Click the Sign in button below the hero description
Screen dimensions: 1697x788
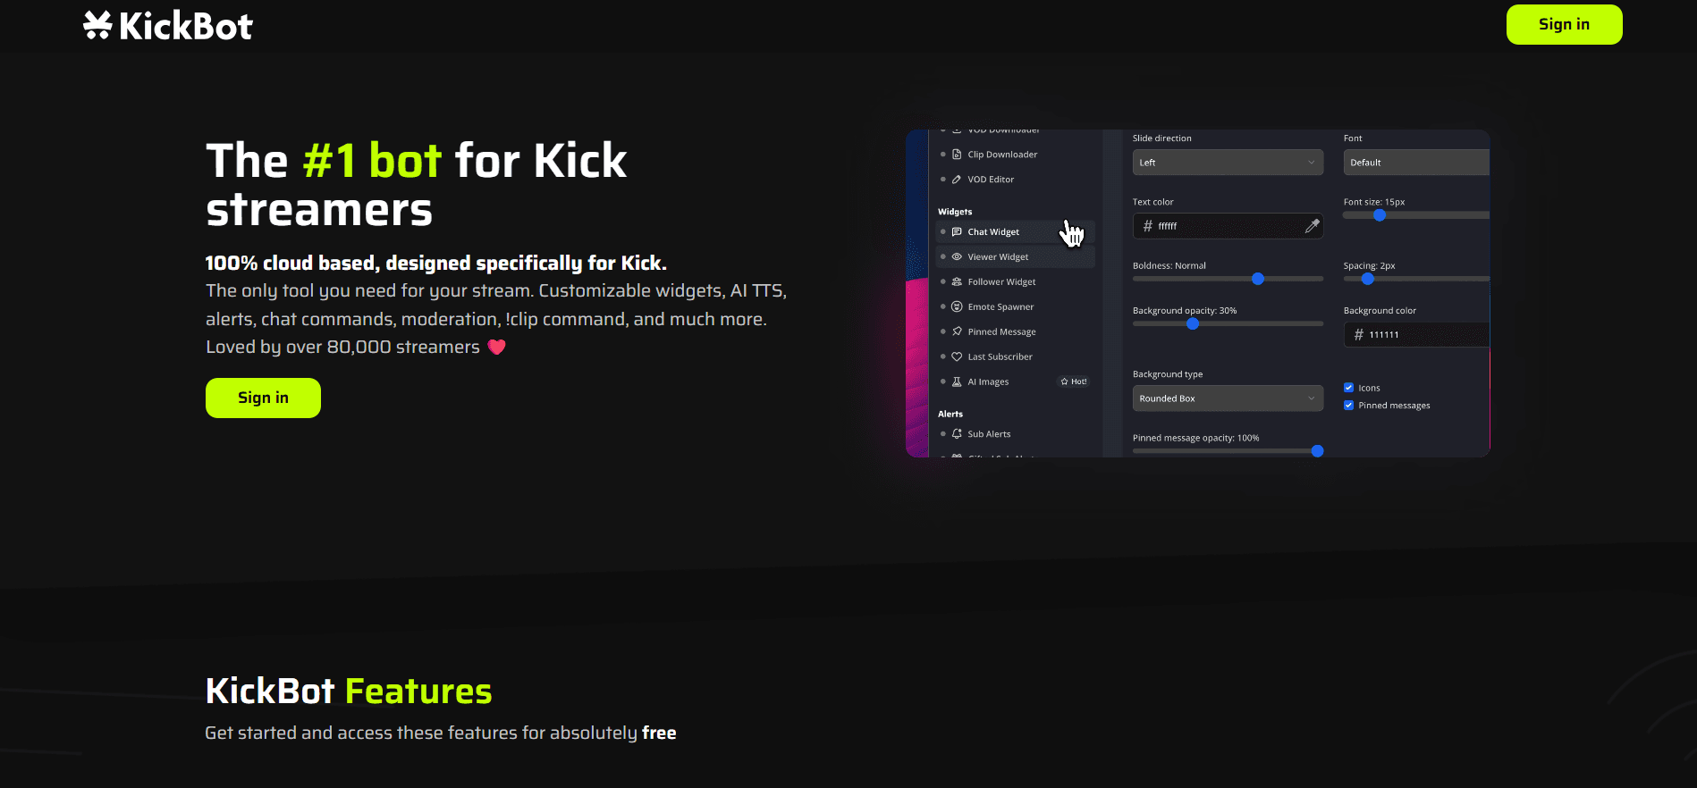pyautogui.click(x=263, y=398)
